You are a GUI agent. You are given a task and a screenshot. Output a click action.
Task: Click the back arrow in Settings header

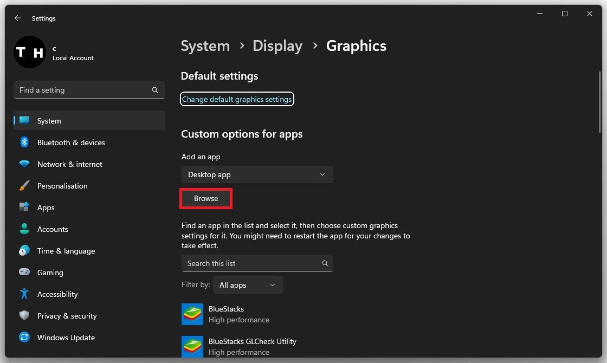coord(18,18)
